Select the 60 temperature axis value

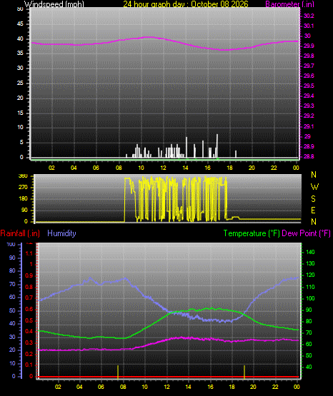(x=309, y=344)
